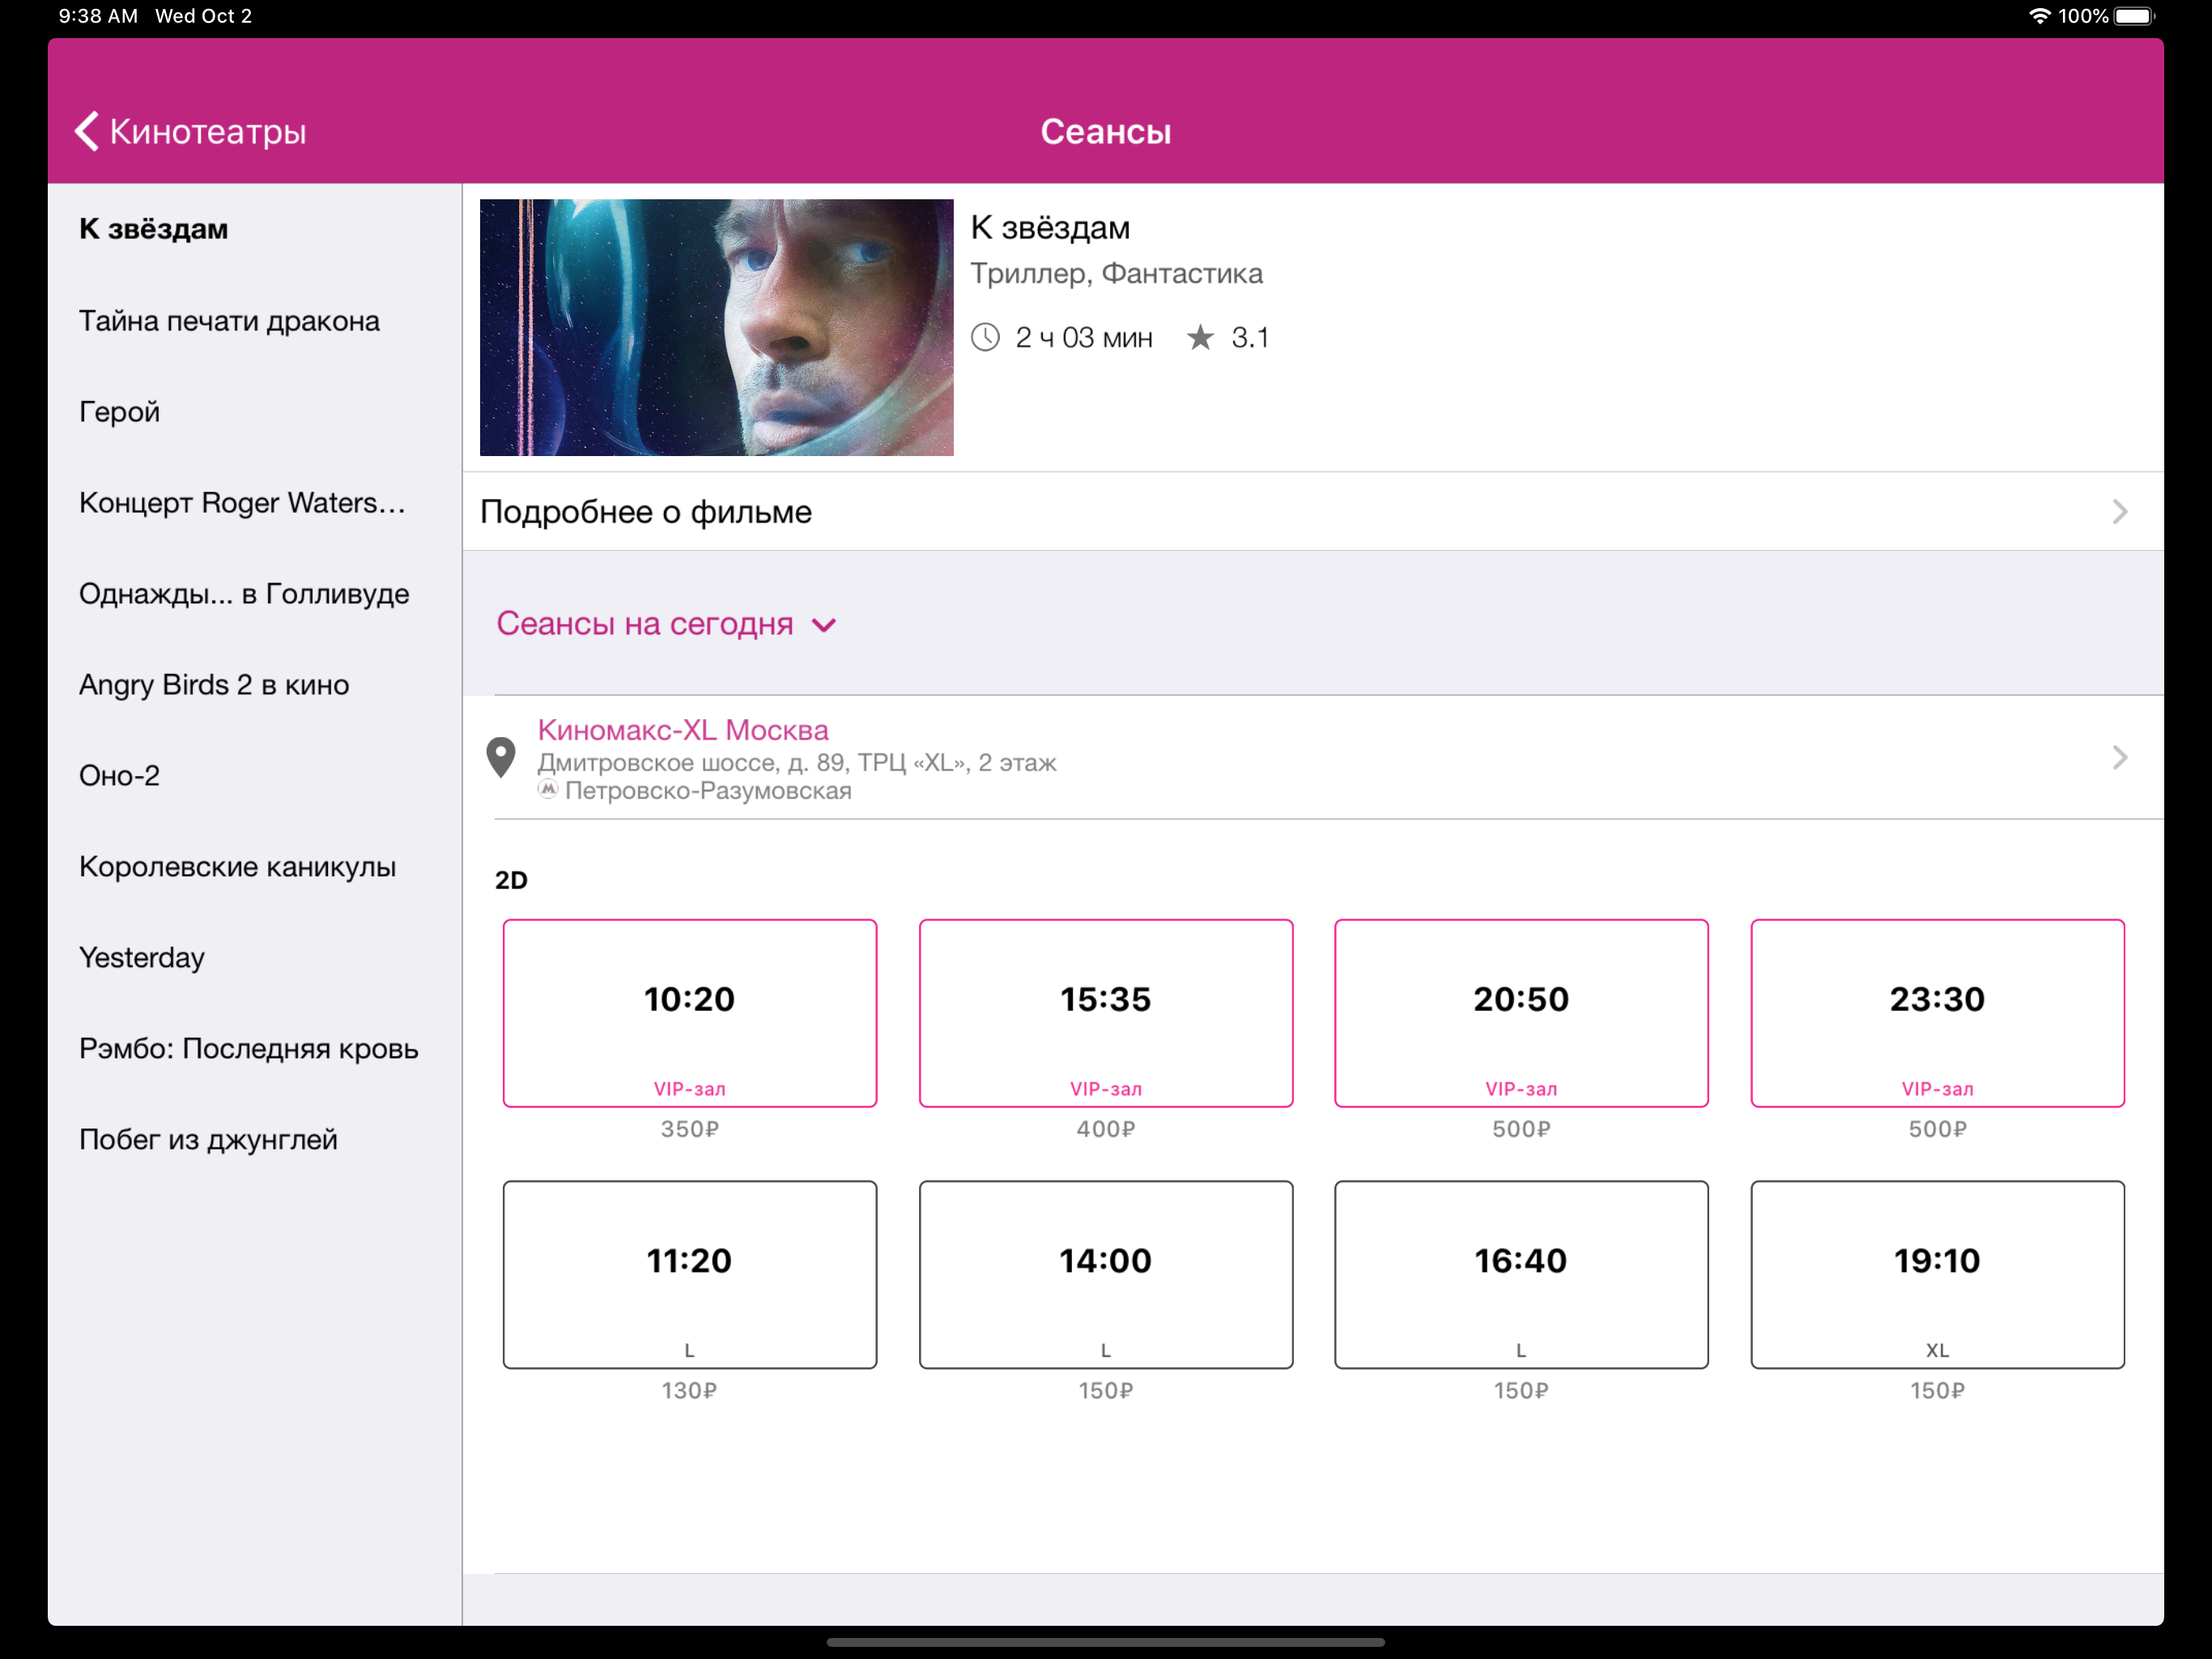Expand Сеансы на сегодня date dropdown
2212x1659 pixels.
click(x=666, y=624)
